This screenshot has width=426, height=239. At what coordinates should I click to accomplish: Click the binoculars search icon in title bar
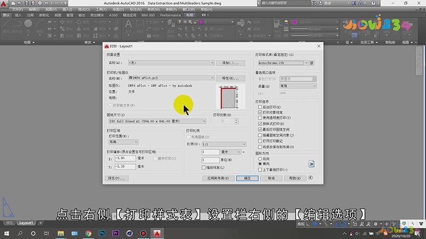point(314,3)
